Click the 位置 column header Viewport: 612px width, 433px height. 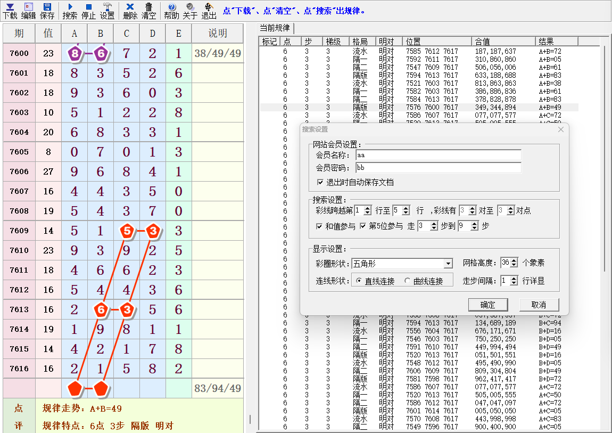pos(437,42)
